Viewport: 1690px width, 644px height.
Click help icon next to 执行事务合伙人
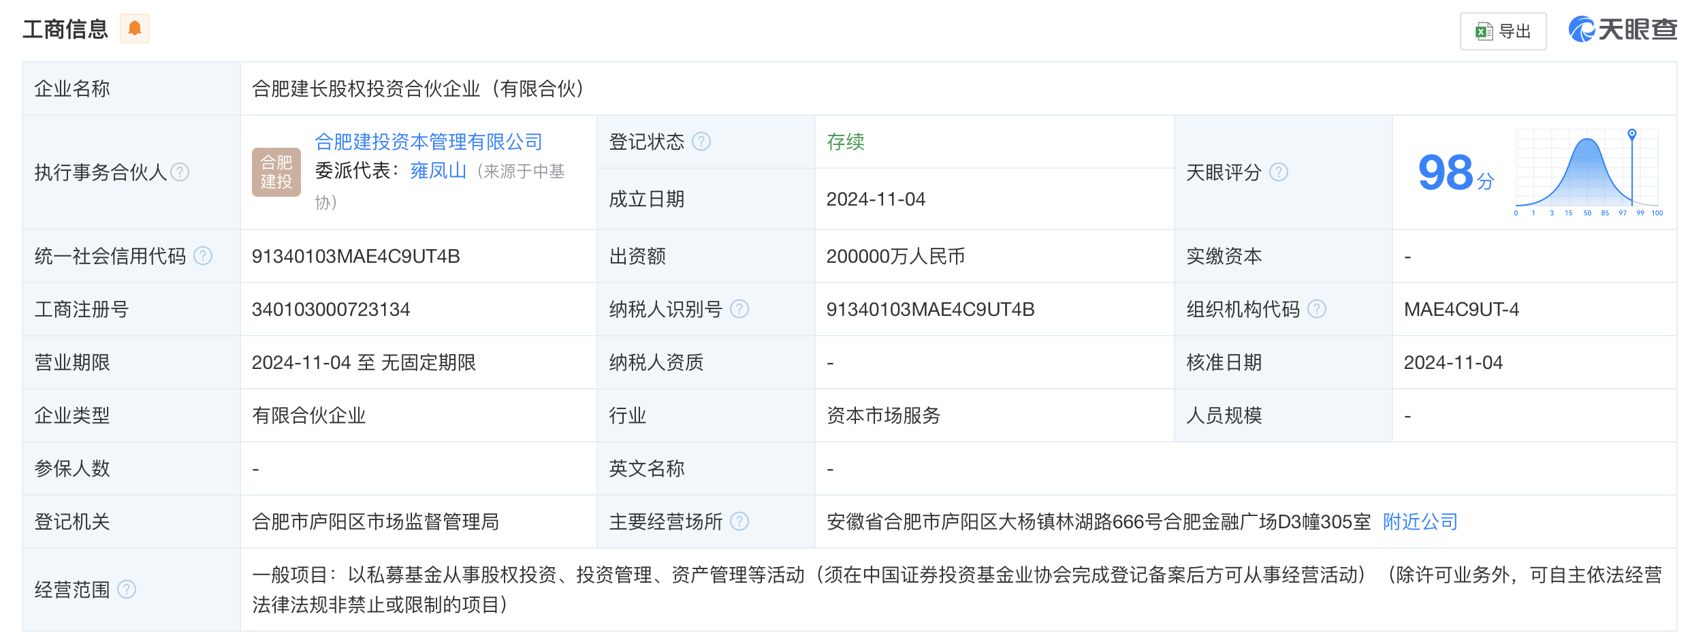(180, 172)
